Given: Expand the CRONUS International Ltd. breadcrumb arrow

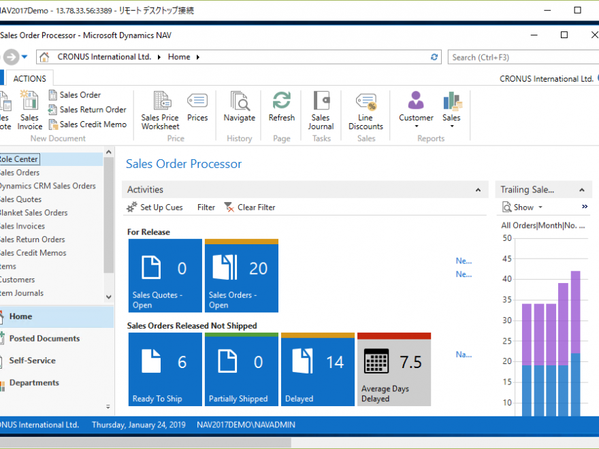Looking at the screenshot, I should [x=159, y=57].
